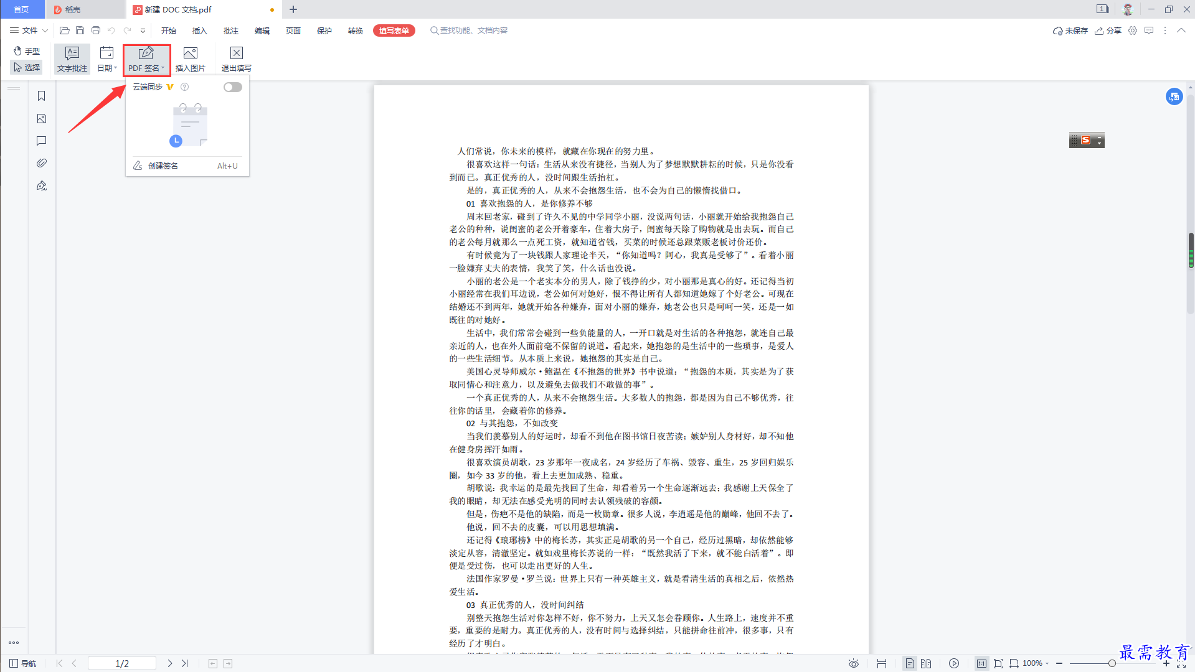Switch to two-page view

pyautogui.click(x=926, y=663)
